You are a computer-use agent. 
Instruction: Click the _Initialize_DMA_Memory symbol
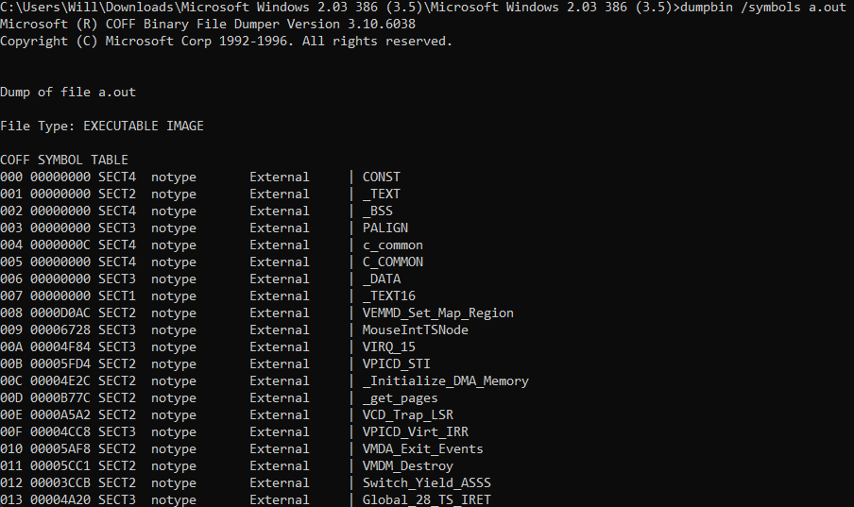click(x=445, y=380)
